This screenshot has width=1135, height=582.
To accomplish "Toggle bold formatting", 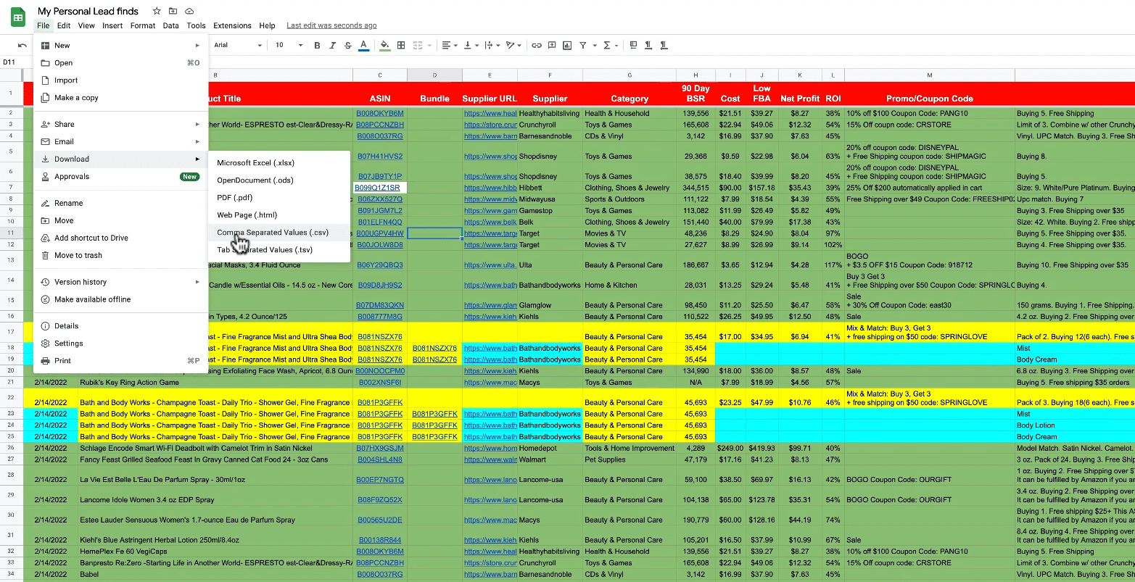I will click(317, 45).
